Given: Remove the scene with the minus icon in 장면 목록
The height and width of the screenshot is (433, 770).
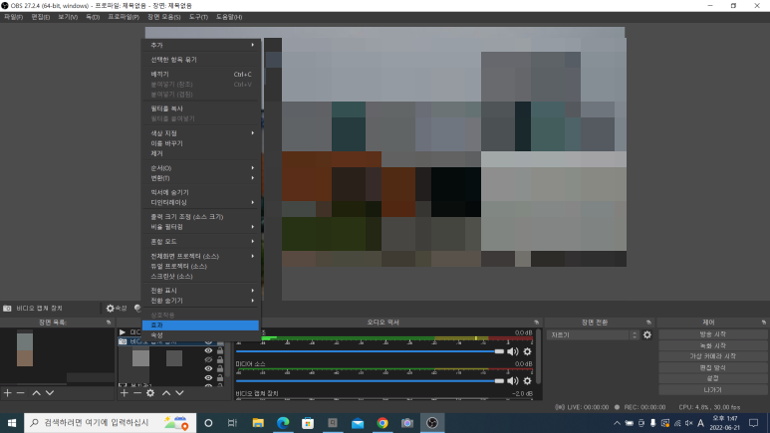Looking at the screenshot, I should [x=20, y=393].
